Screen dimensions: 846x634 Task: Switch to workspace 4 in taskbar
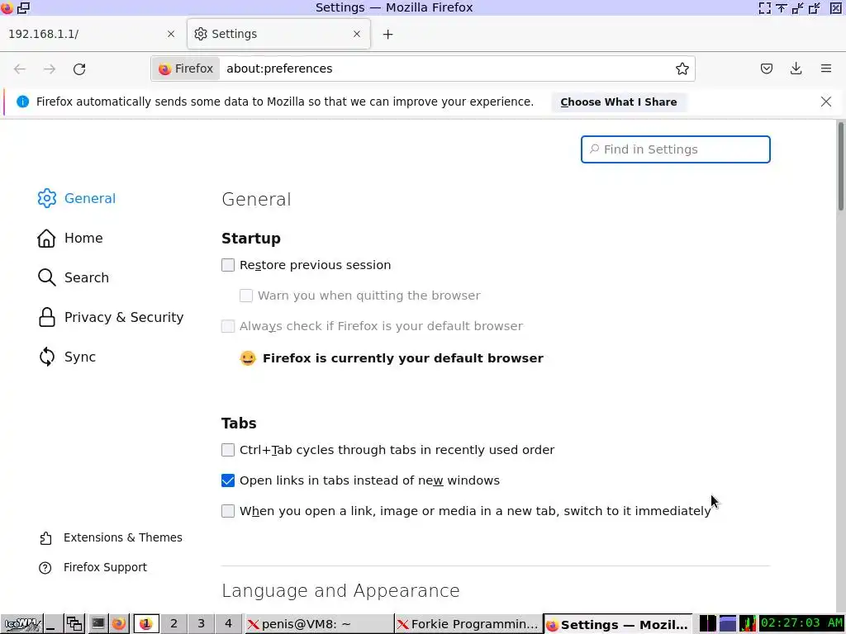pyautogui.click(x=228, y=624)
